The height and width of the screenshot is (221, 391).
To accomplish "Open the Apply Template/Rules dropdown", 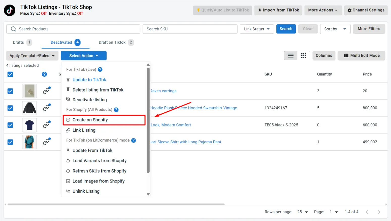I will 32,56.
